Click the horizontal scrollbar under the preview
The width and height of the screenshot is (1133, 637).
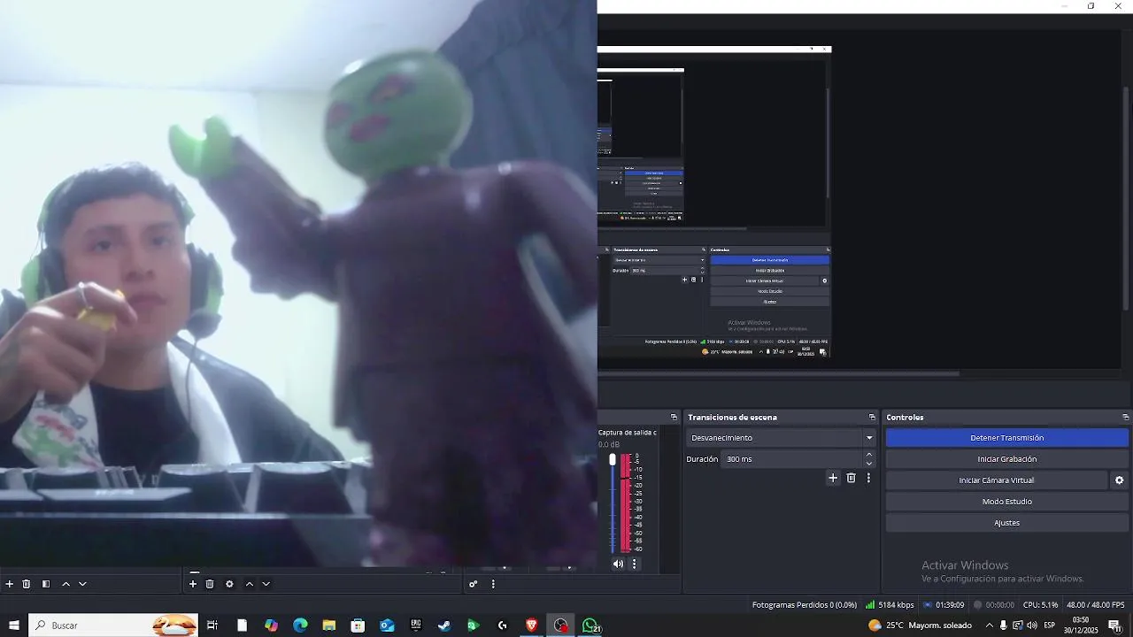point(779,373)
